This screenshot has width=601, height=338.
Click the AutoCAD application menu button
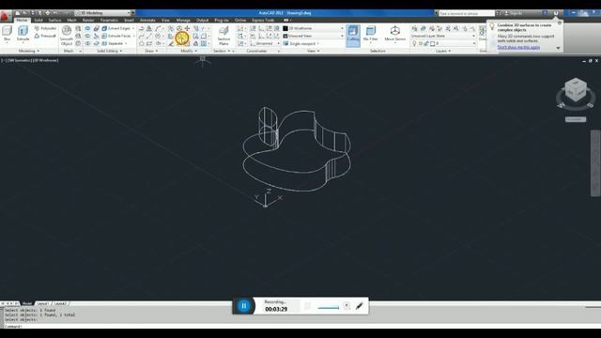5,17
